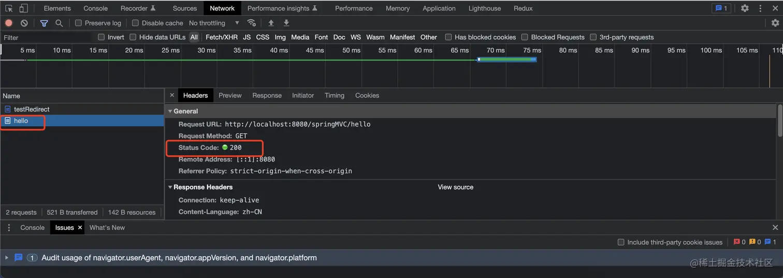Click View source for response headers

tap(456, 187)
